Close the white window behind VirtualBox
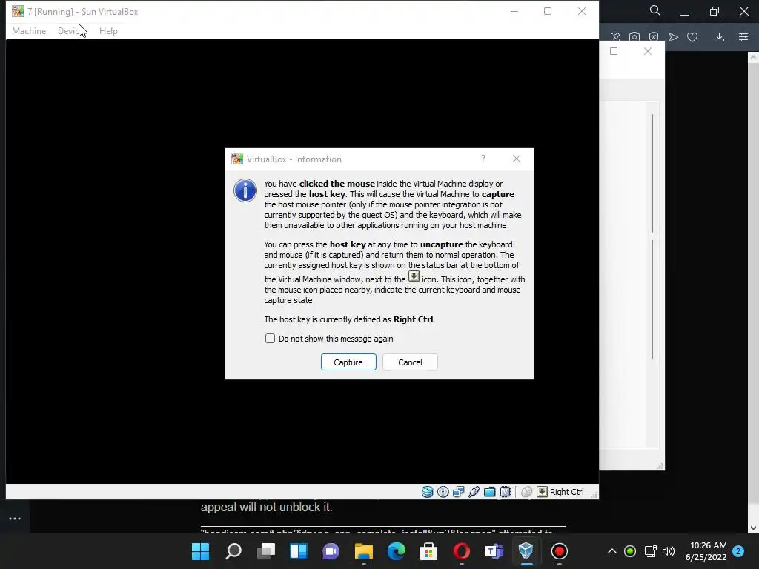Image resolution: width=759 pixels, height=569 pixels. coord(648,51)
